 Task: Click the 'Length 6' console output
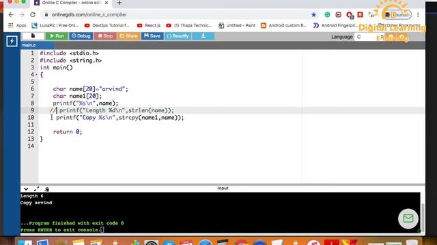[32, 196]
